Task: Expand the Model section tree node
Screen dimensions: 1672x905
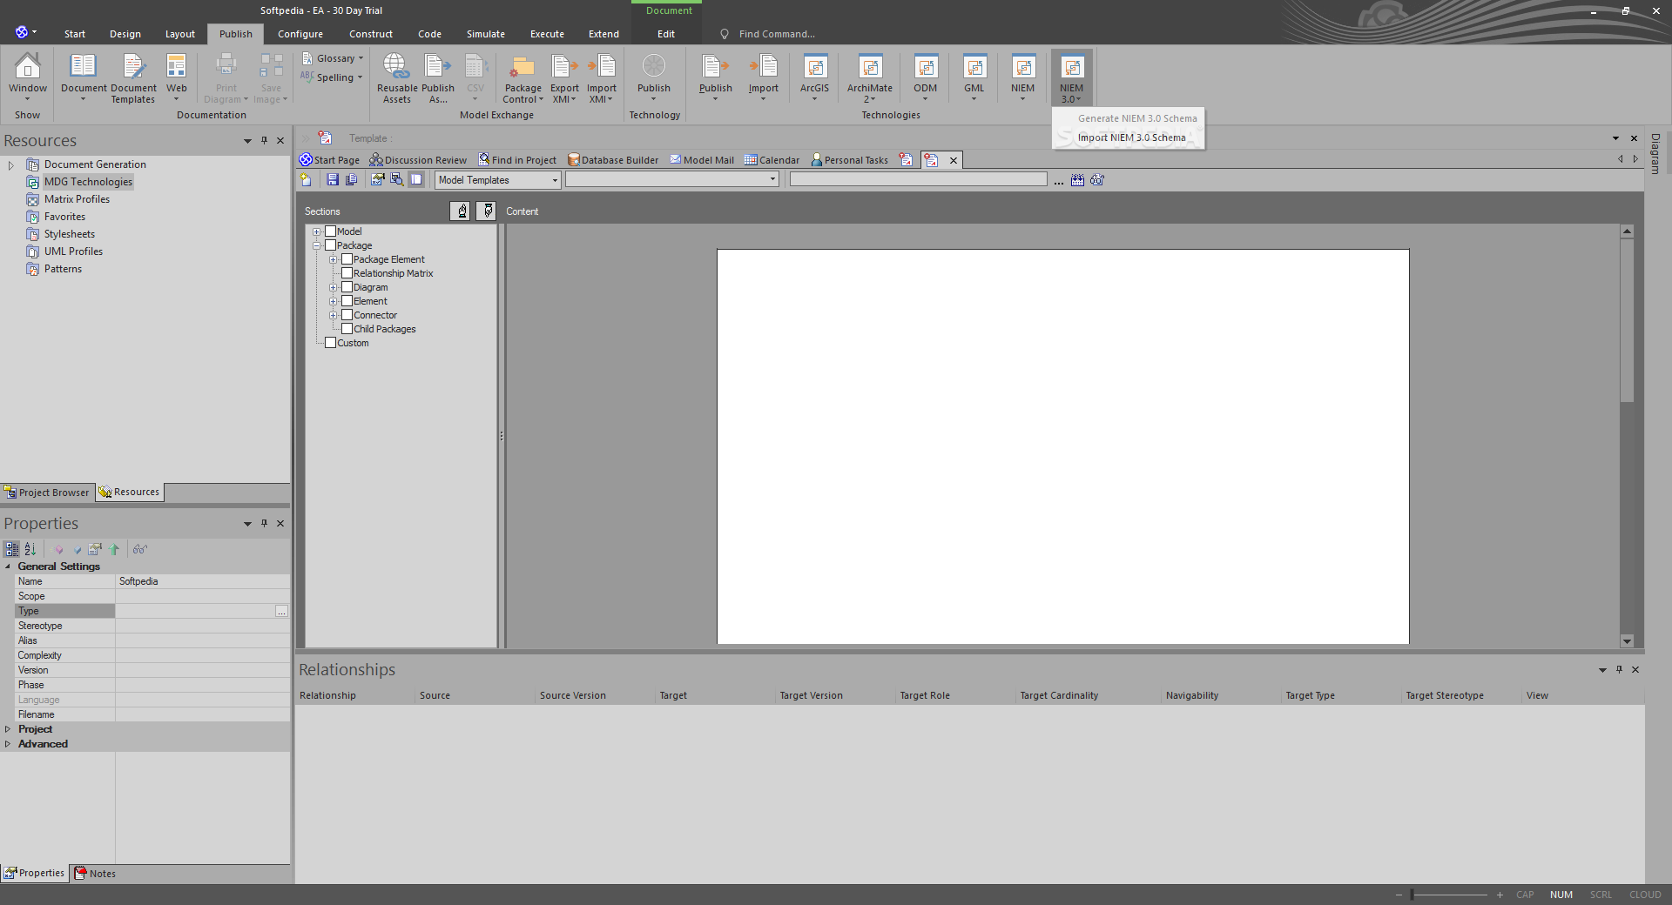Action: coord(317,231)
